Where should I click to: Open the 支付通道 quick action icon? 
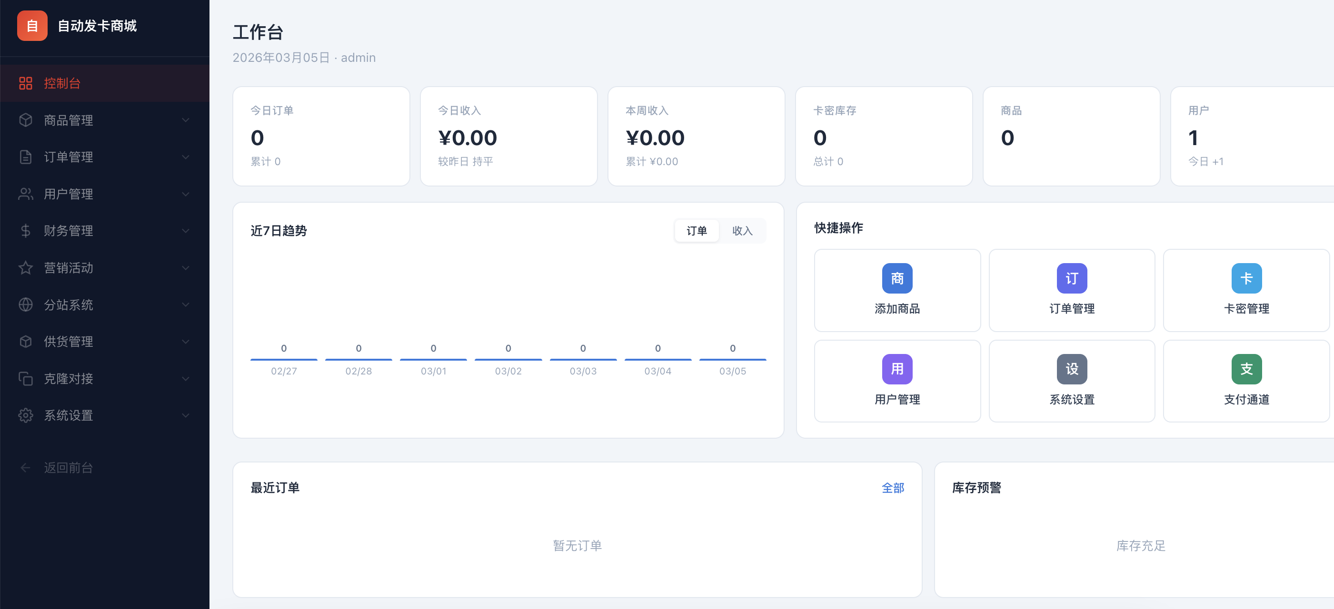(1246, 369)
